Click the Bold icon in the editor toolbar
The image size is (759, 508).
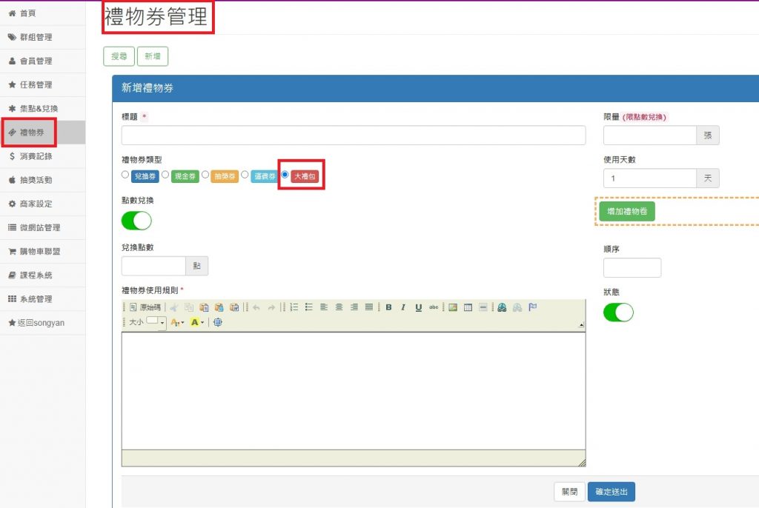[388, 307]
